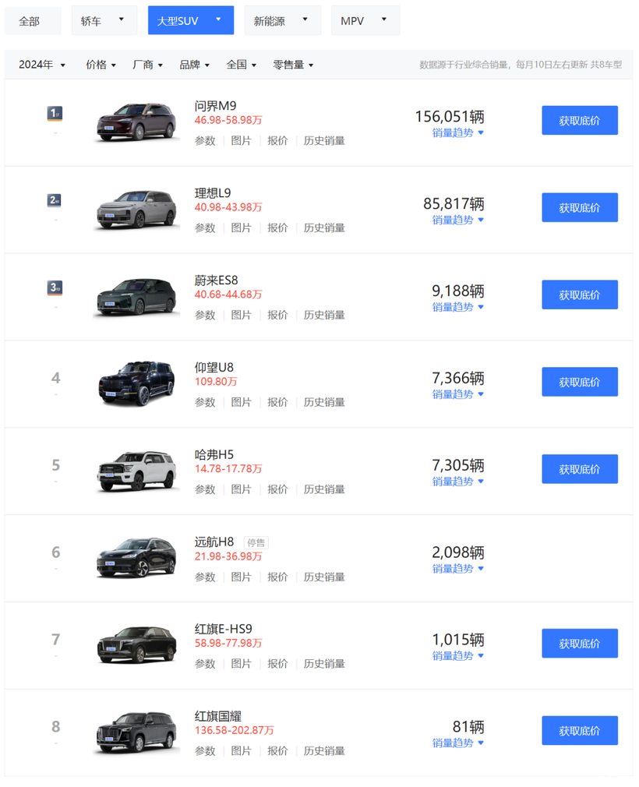This screenshot has height=787, width=639.
Task: Open 图片 link for 红旗E-HS9
Action: click(x=242, y=664)
